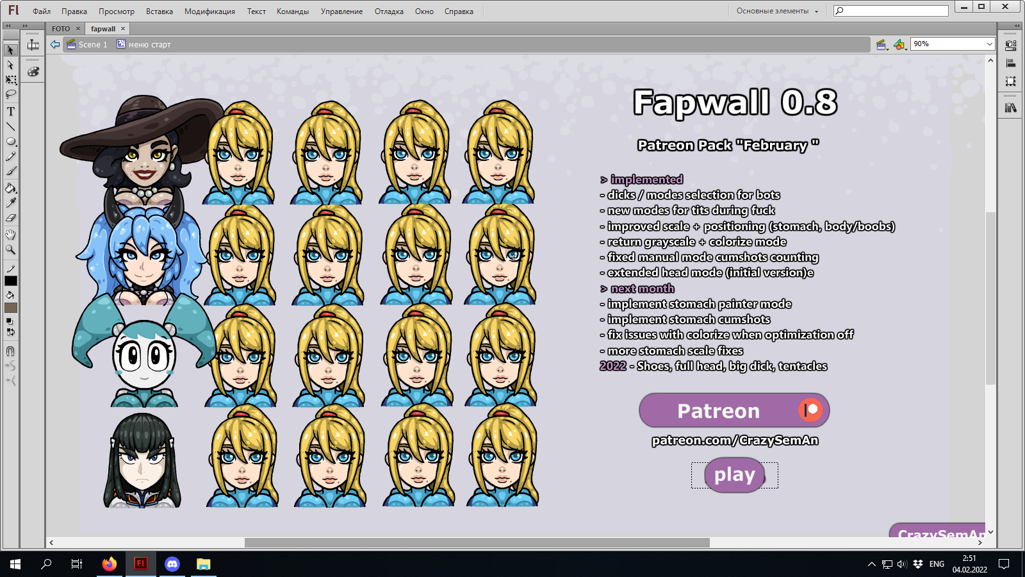Select the Paint Bucket tool
Screen dimensions: 1025x577
click(11, 188)
